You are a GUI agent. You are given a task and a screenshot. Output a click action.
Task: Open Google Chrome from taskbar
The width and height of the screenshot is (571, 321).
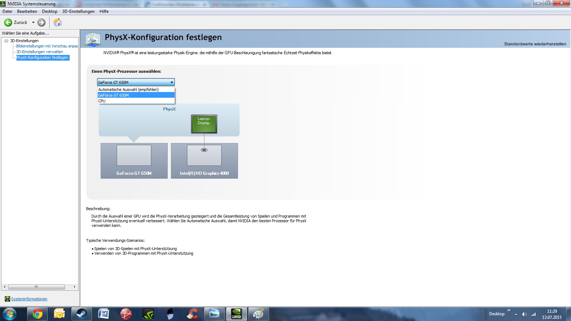[37, 314]
